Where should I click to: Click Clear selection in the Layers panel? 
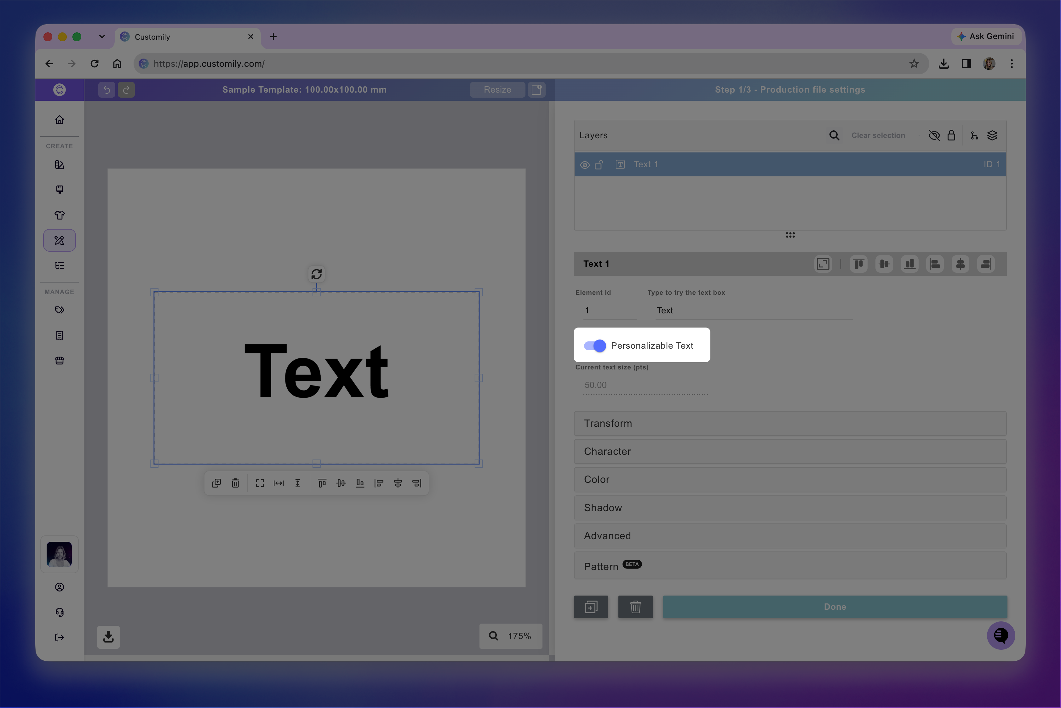click(878, 135)
